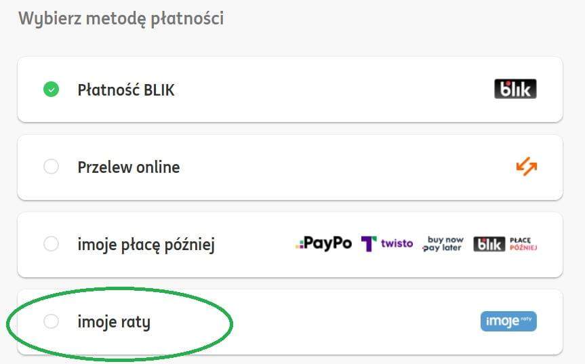The width and height of the screenshot is (585, 364).
Task: Click the Przelew online label text
Action: point(129,167)
